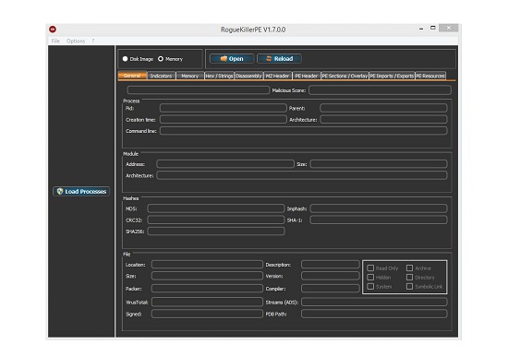Viewport: 508px width, 356px height.
Task: Close the RogueKillerPE window
Action: pos(448,28)
